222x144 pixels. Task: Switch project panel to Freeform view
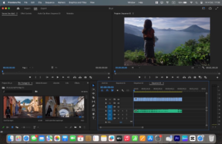tap(17, 127)
